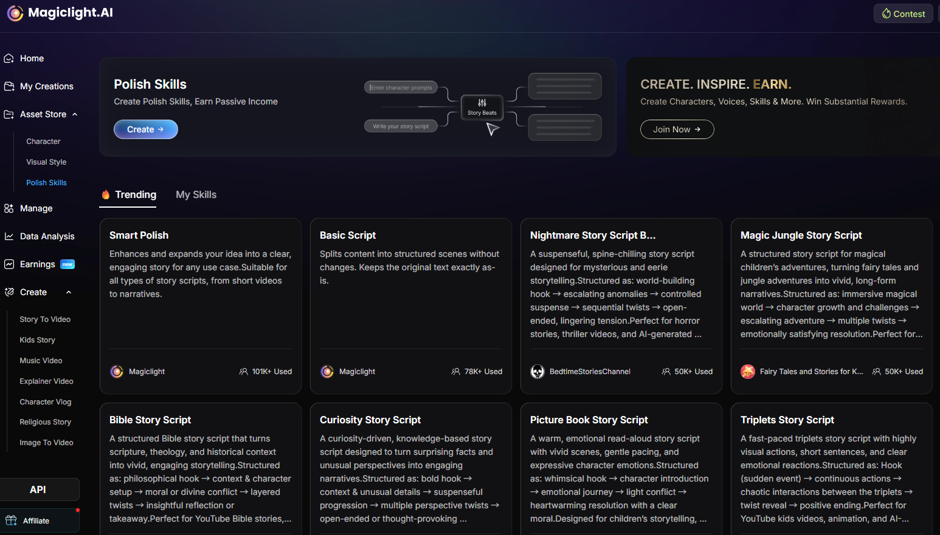Click the new badge beside Earnings
This screenshot has height=535, width=940.
(67, 264)
